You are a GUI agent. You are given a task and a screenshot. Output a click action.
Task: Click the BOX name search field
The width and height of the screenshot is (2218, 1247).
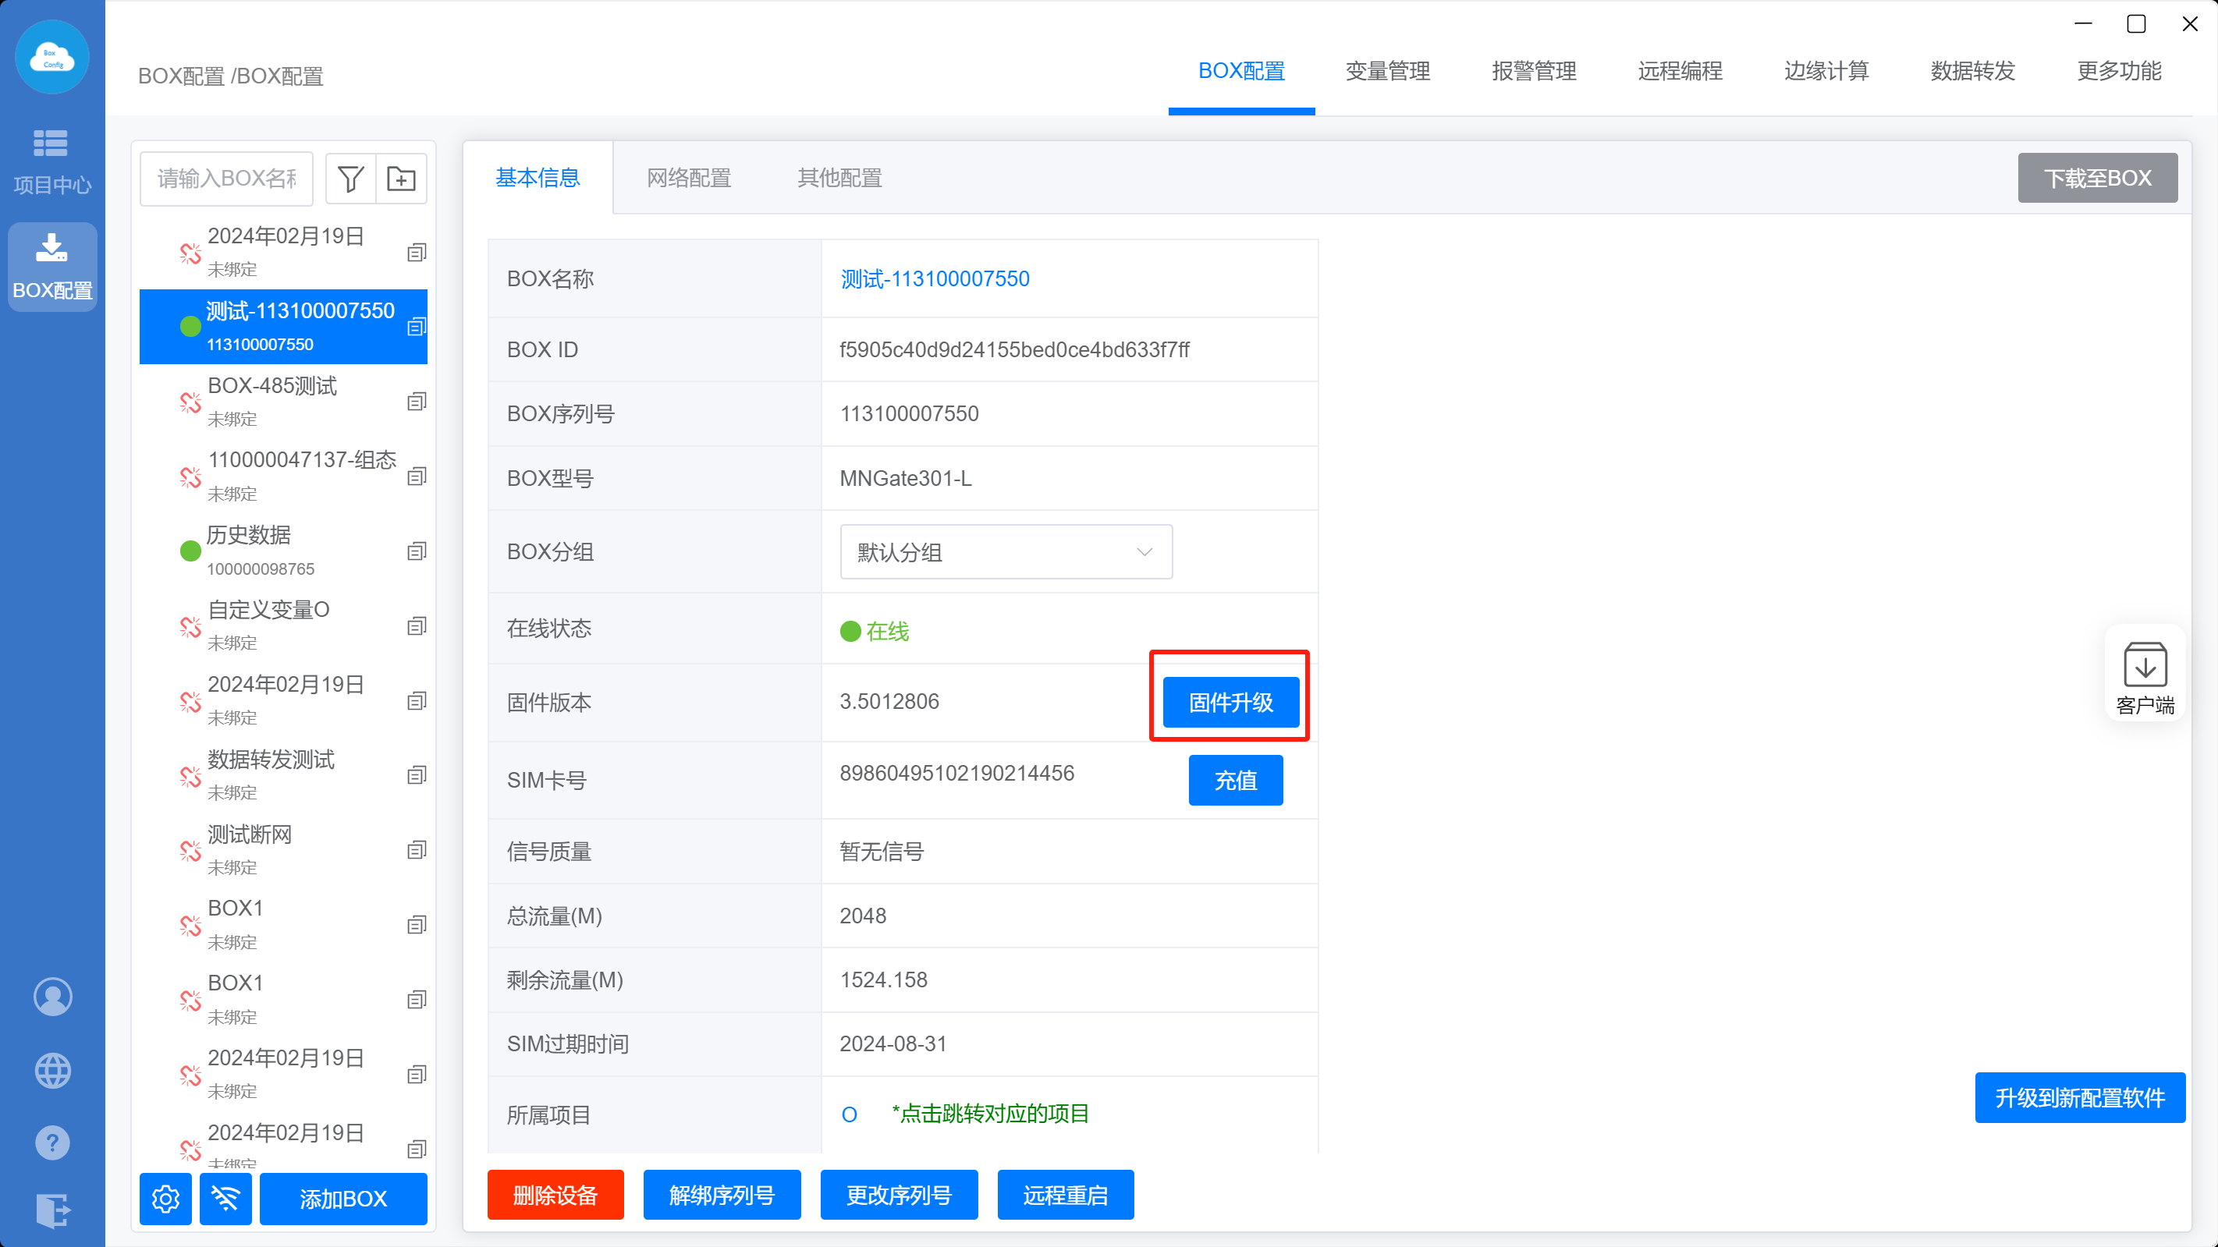point(226,179)
